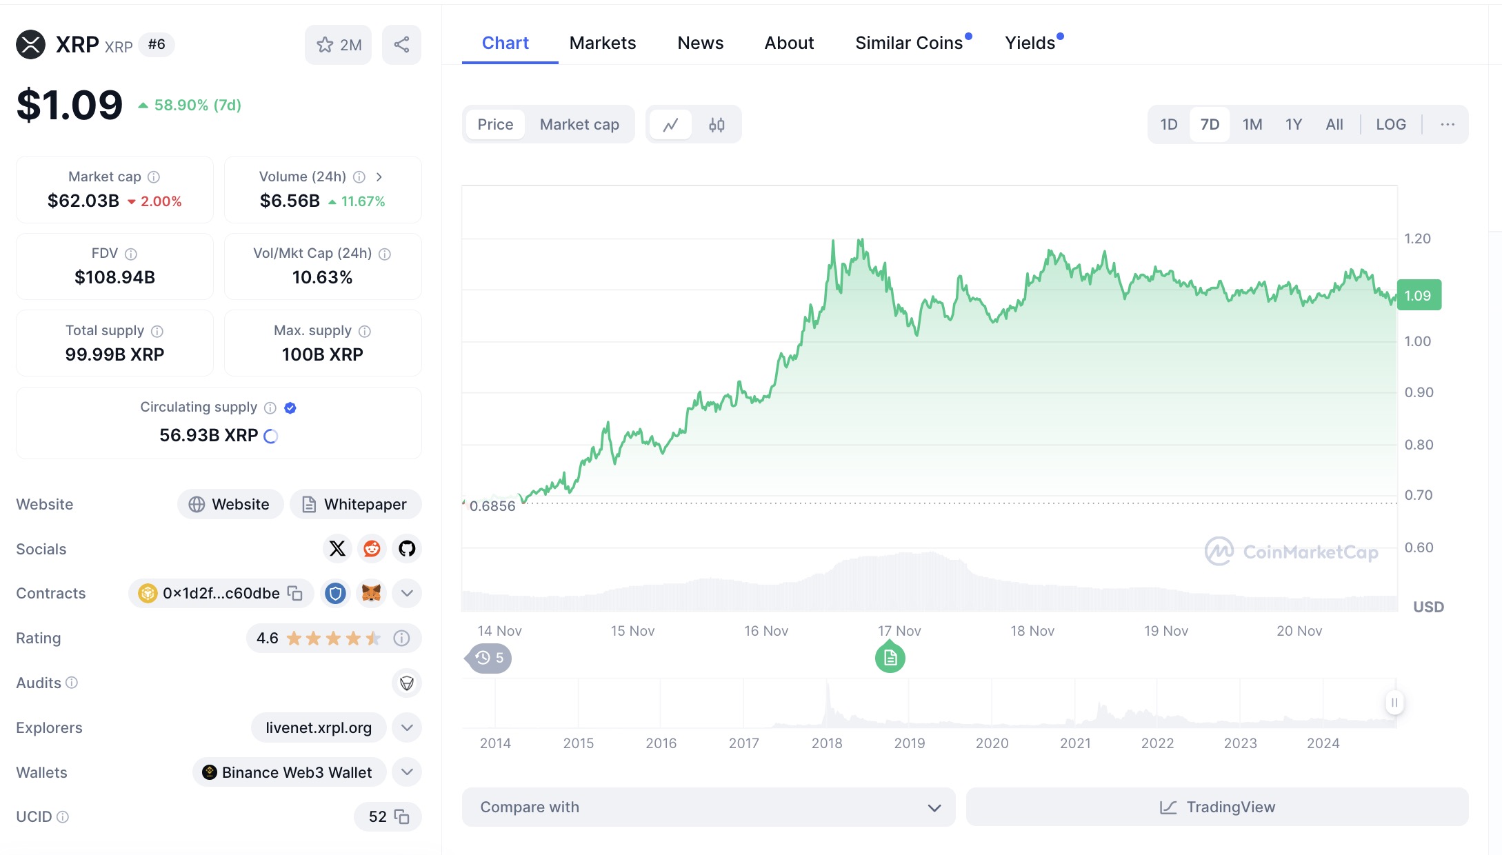The image size is (1502, 855).
Task: Open the Compare with dropdown
Action: (x=708, y=807)
